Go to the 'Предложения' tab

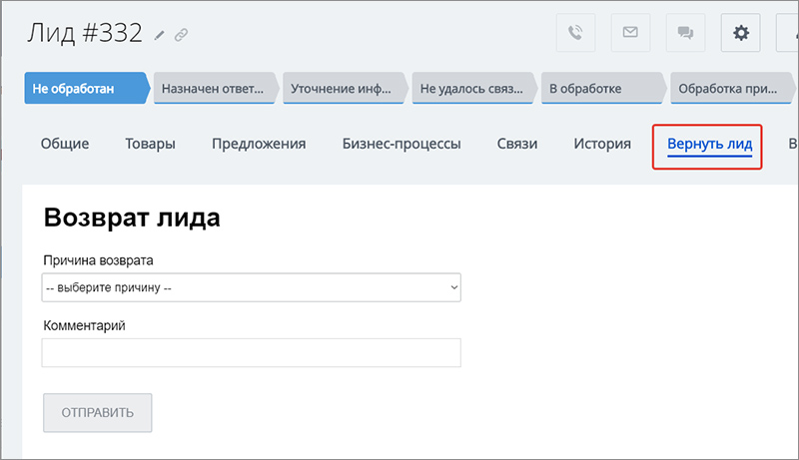click(259, 144)
